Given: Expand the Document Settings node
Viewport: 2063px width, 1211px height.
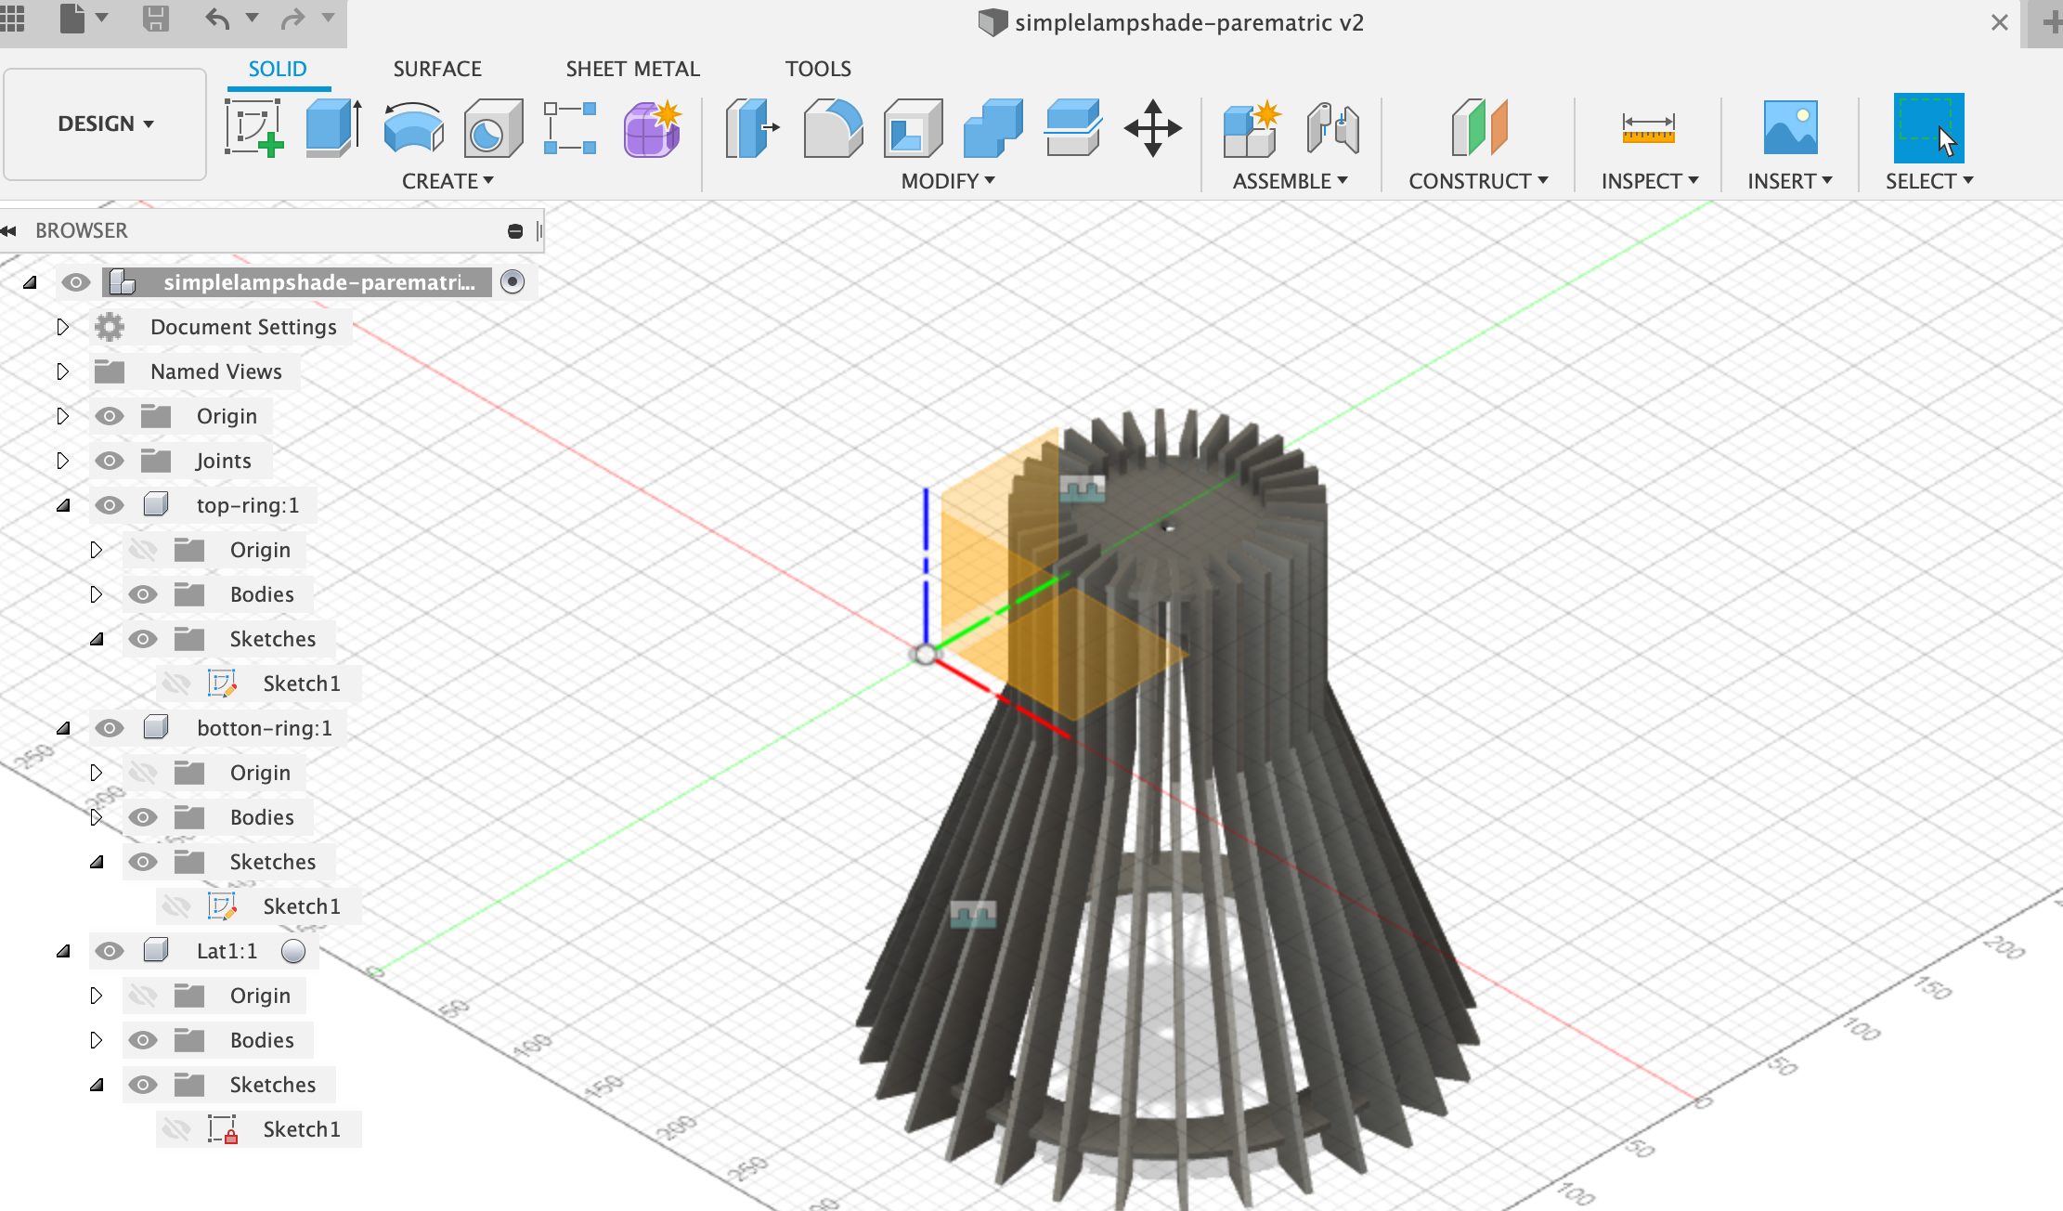Looking at the screenshot, I should tap(62, 327).
